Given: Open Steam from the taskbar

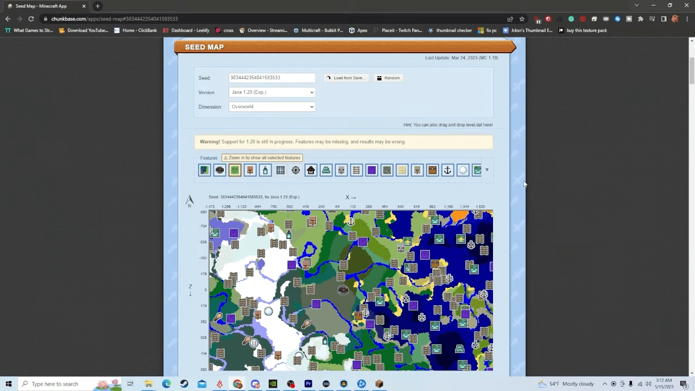Looking at the screenshot, I should [184, 384].
